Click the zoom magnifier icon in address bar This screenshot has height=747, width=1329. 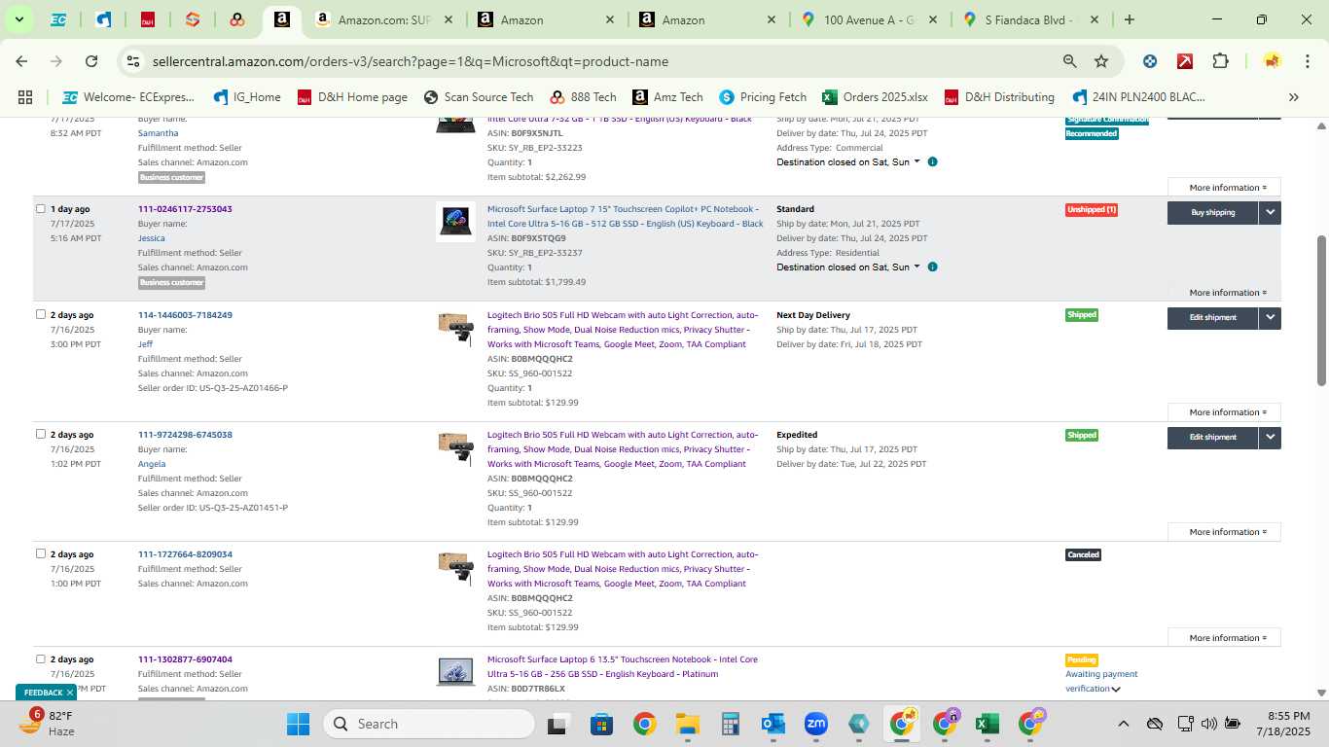pos(1069,61)
